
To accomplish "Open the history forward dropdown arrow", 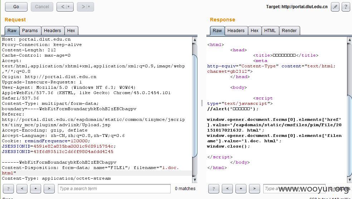I will click(89, 7).
